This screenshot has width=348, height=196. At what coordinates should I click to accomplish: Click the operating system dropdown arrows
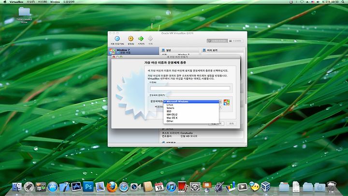[220, 102]
